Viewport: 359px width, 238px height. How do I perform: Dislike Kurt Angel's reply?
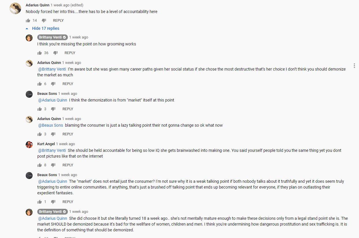click(x=53, y=165)
